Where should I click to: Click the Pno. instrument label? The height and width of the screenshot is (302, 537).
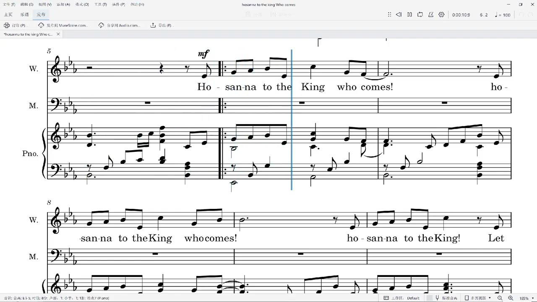pyautogui.click(x=30, y=154)
